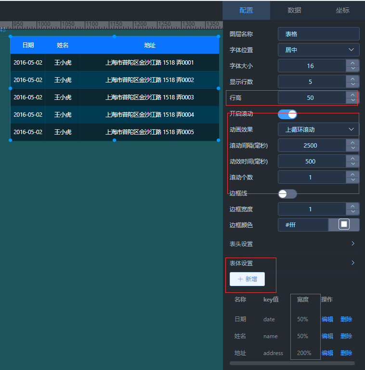Viewport: 365px width, 370px height.
Task: Toggle the 开启滚动 switch off
Action: coord(287,114)
